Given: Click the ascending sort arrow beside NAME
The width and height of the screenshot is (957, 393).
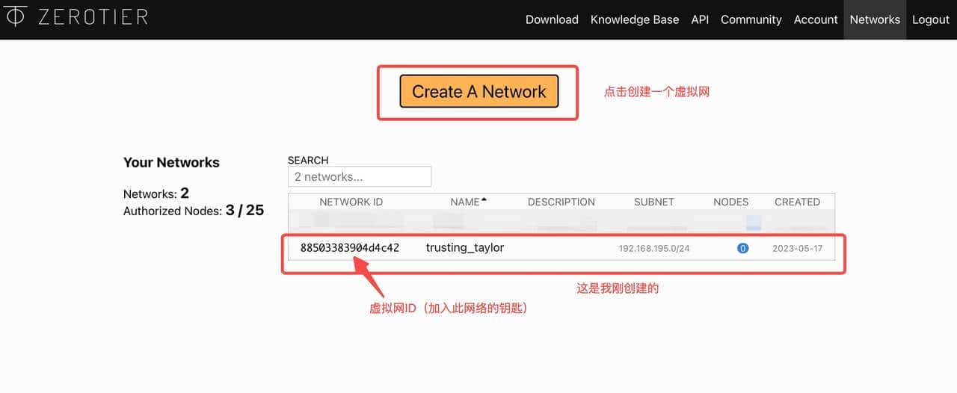Looking at the screenshot, I should click(x=484, y=199).
